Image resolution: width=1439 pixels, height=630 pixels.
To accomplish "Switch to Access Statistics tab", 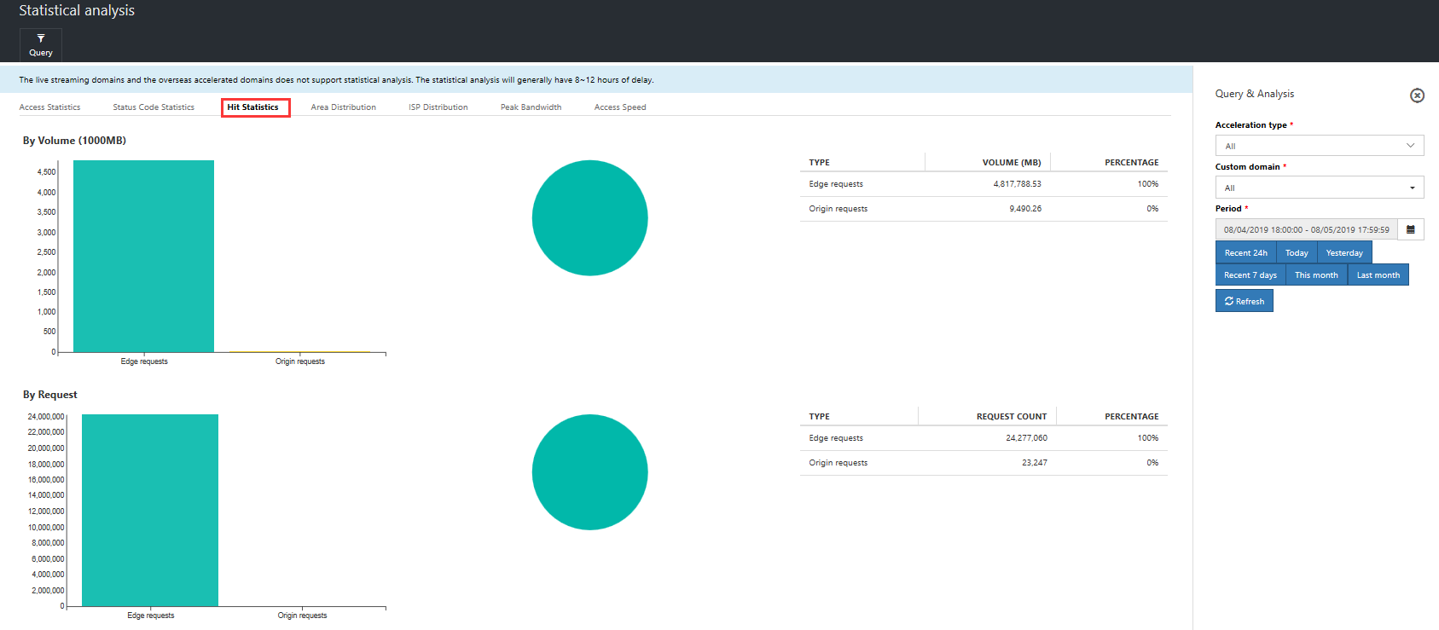I will pyautogui.click(x=49, y=107).
